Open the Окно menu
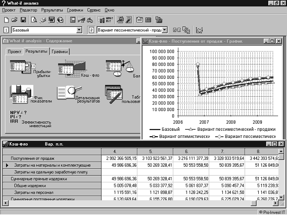The width and height of the screenshot is (287, 215). click(109, 10)
